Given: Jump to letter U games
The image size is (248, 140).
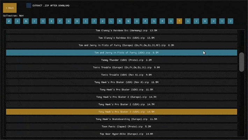Looking at the screenshot, I should coord(188,21).
